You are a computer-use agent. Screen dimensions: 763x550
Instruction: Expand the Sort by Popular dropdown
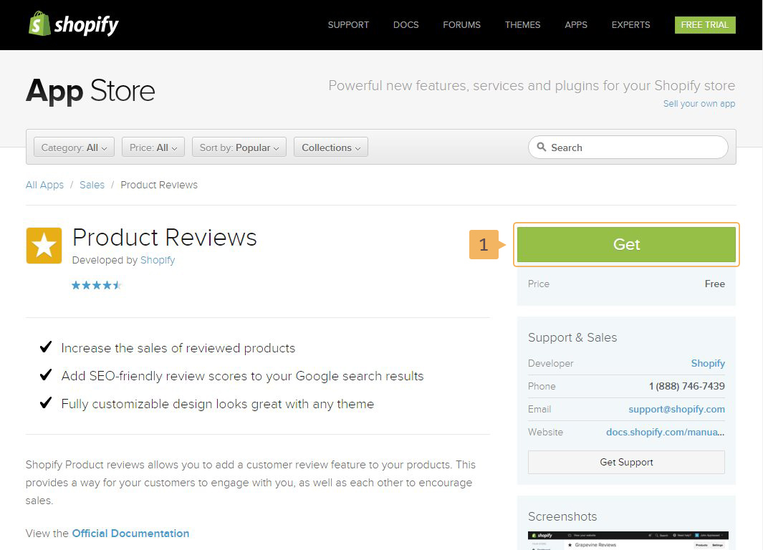239,148
